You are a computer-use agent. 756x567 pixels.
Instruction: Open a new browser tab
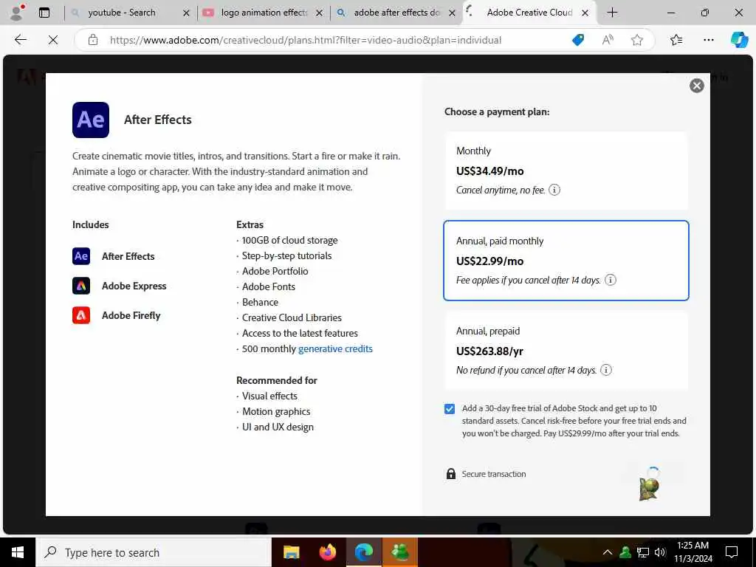coord(612,13)
